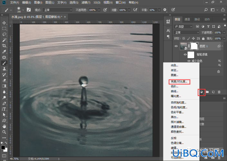Open layer 不透明度 dropdown in panel
The width and height of the screenshot is (227, 161).
[x=224, y=32]
